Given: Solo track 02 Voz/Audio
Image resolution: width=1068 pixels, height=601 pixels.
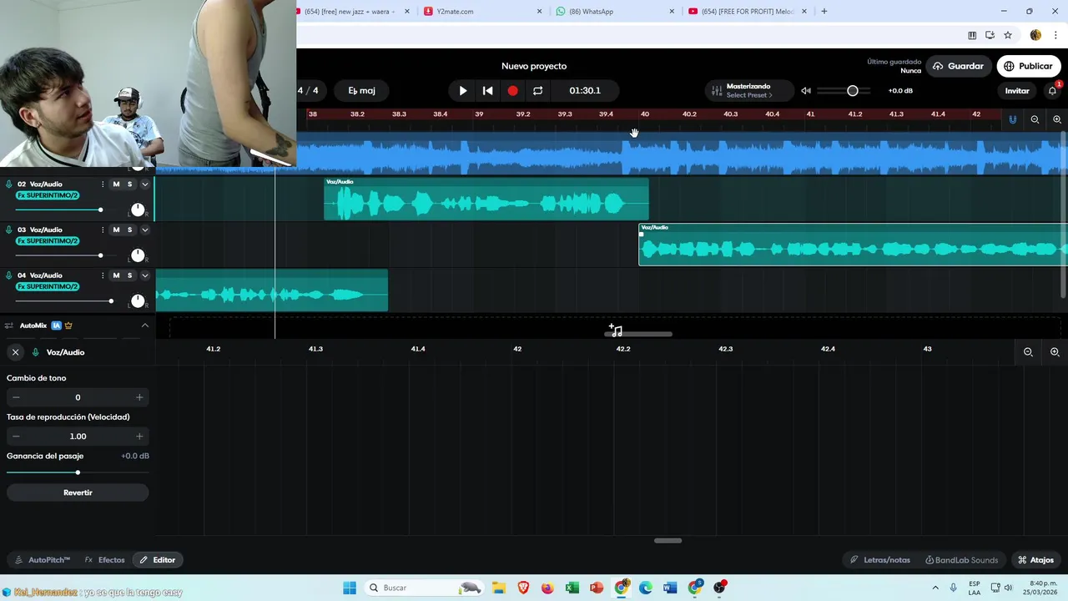Looking at the screenshot, I should click(129, 184).
